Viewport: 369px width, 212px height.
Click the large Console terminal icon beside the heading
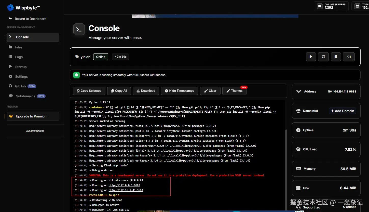coord(79,29)
